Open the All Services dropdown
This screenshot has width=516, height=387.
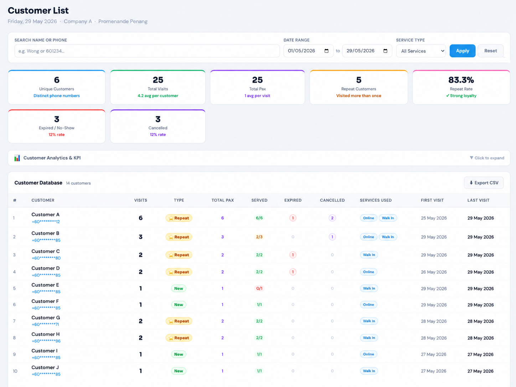click(421, 51)
